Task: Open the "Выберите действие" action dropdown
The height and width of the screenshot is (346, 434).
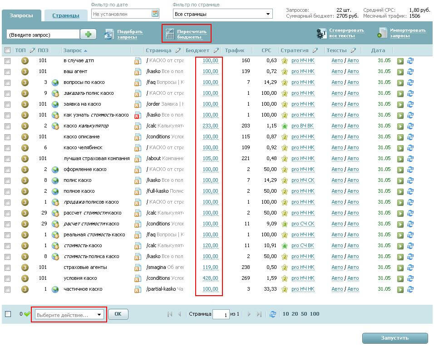Action: (x=69, y=315)
